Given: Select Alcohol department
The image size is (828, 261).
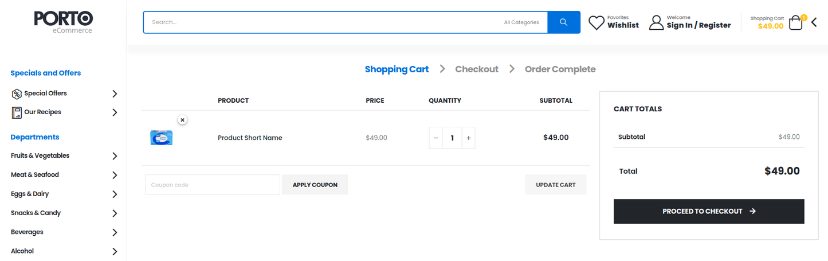Looking at the screenshot, I should point(22,251).
